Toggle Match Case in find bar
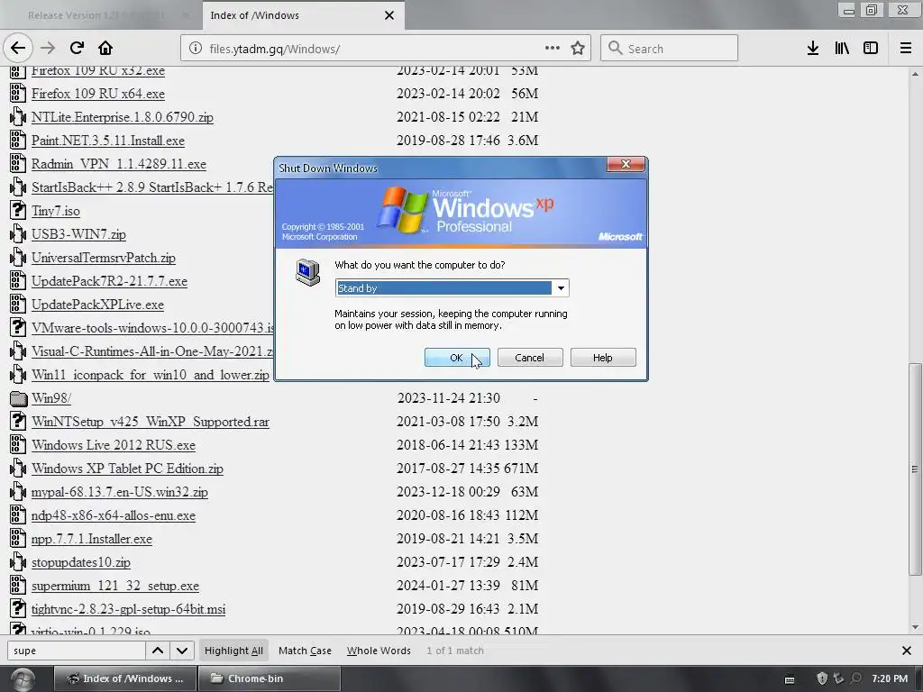The height and width of the screenshot is (692, 923). coord(305,651)
